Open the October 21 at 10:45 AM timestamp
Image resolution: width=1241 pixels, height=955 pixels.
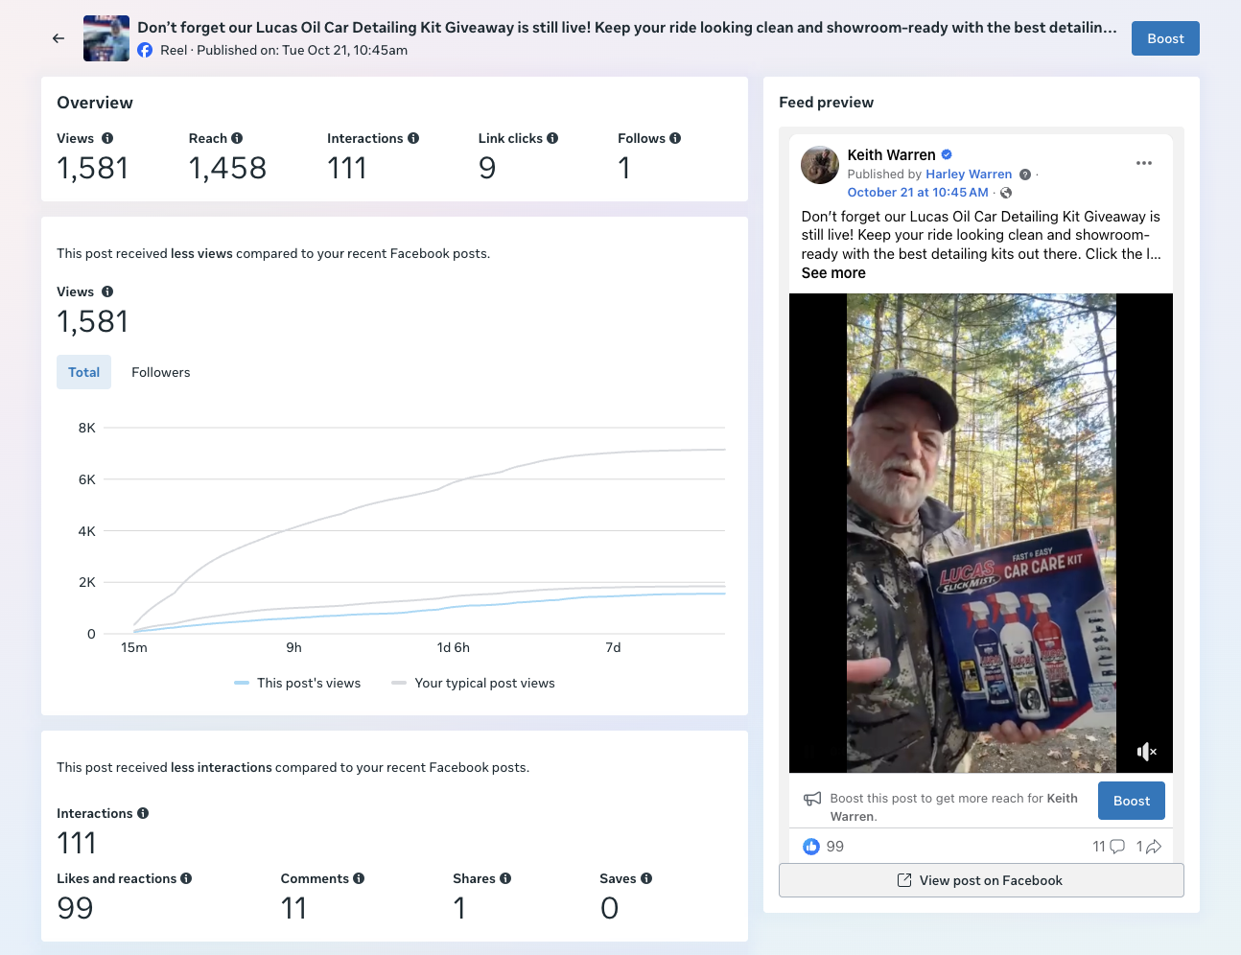coord(918,193)
